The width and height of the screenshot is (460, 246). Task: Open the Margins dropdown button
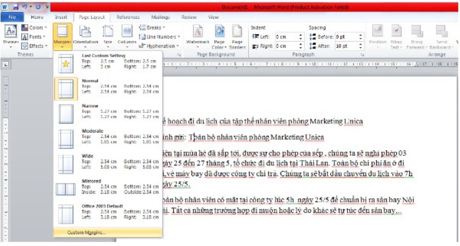[63, 36]
